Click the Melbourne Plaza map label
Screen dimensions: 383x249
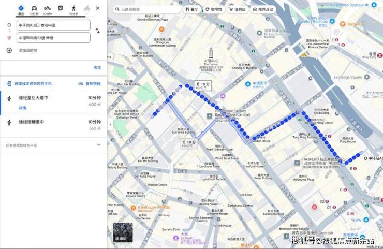pyautogui.click(x=303, y=178)
